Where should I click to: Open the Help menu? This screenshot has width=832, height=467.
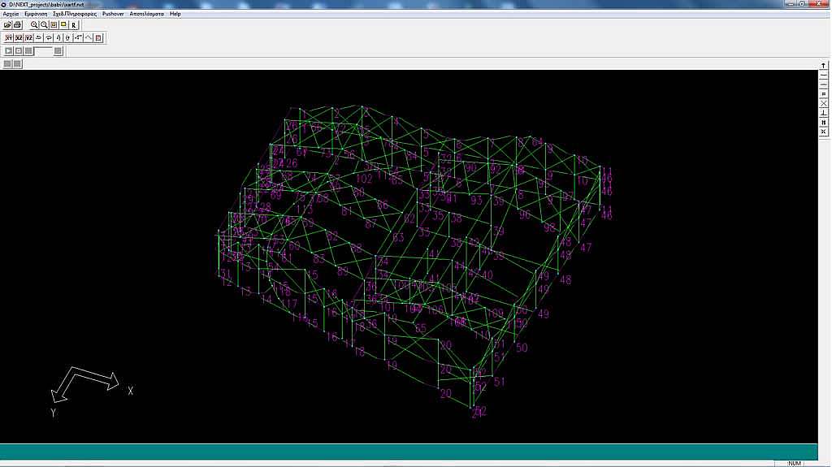pyautogui.click(x=175, y=14)
